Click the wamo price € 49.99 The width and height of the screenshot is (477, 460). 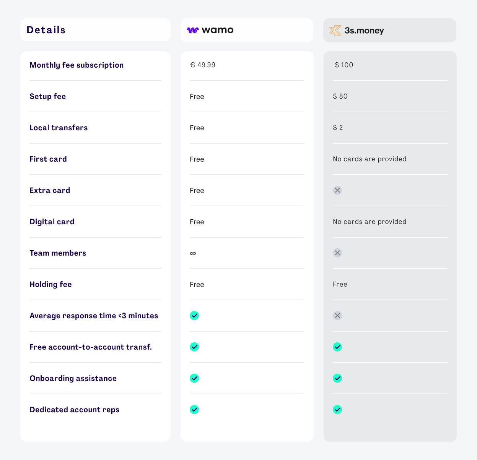[x=203, y=65]
